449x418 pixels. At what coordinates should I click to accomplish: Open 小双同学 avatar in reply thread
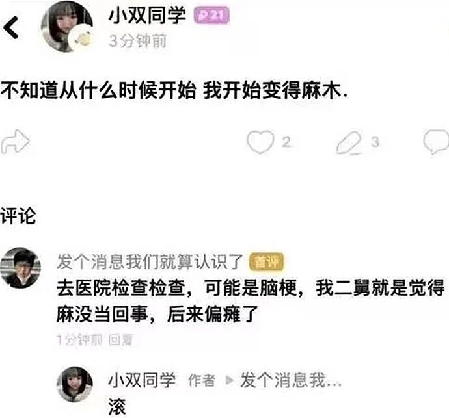(75, 385)
